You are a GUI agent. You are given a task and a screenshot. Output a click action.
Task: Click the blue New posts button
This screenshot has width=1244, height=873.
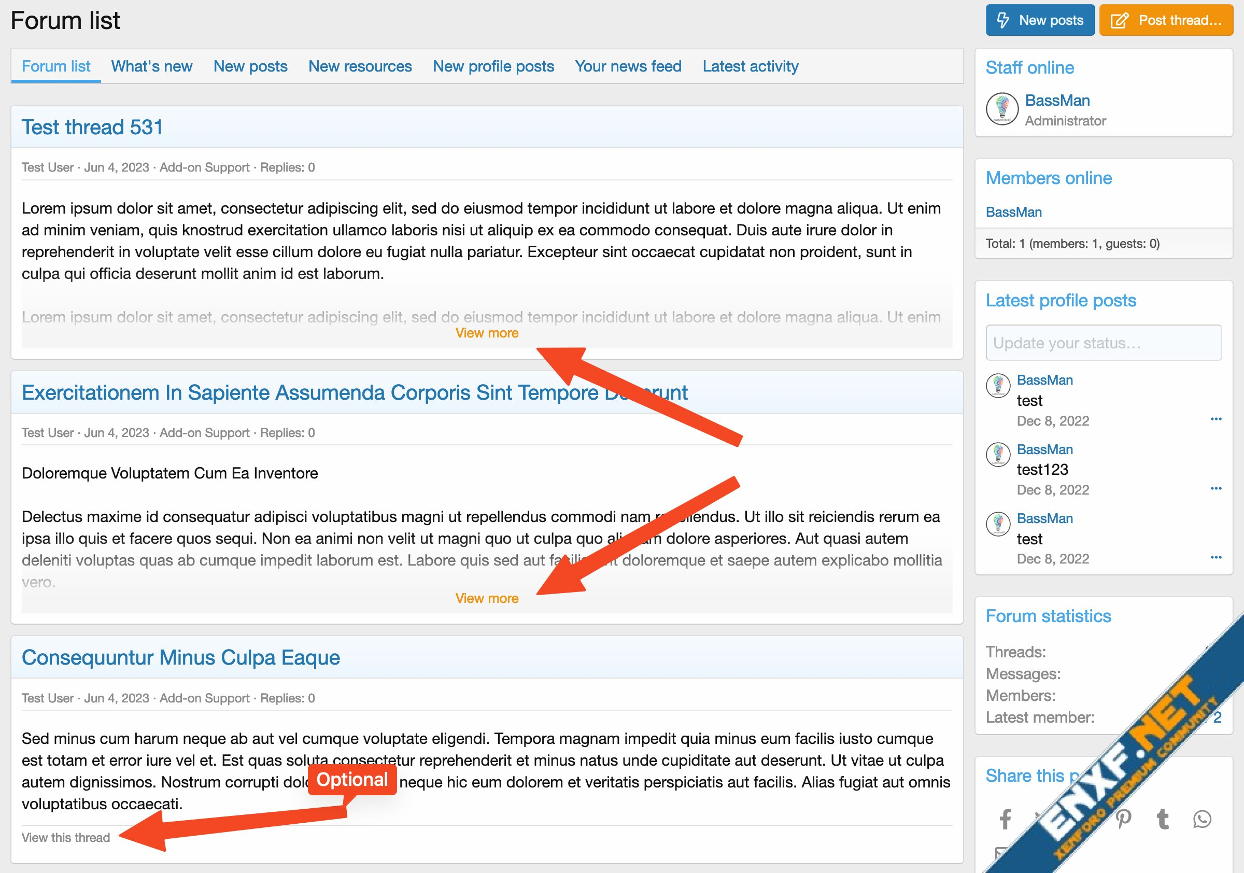[x=1040, y=20]
